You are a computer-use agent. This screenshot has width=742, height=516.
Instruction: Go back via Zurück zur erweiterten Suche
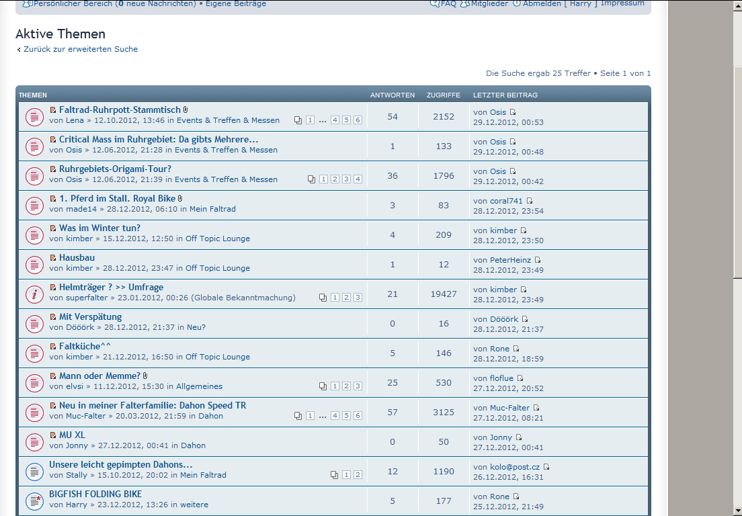click(x=80, y=49)
